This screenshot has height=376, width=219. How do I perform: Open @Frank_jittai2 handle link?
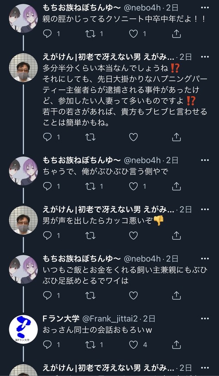110,319
